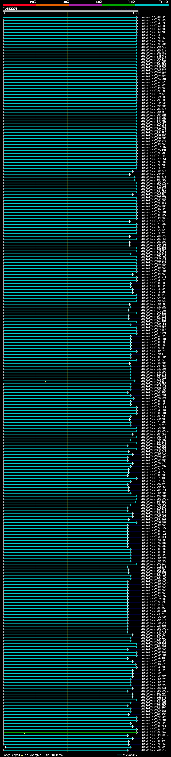Select the UniRef100_B2B837 label
Viewport: 171px width, 757px height.
click(153, 298)
